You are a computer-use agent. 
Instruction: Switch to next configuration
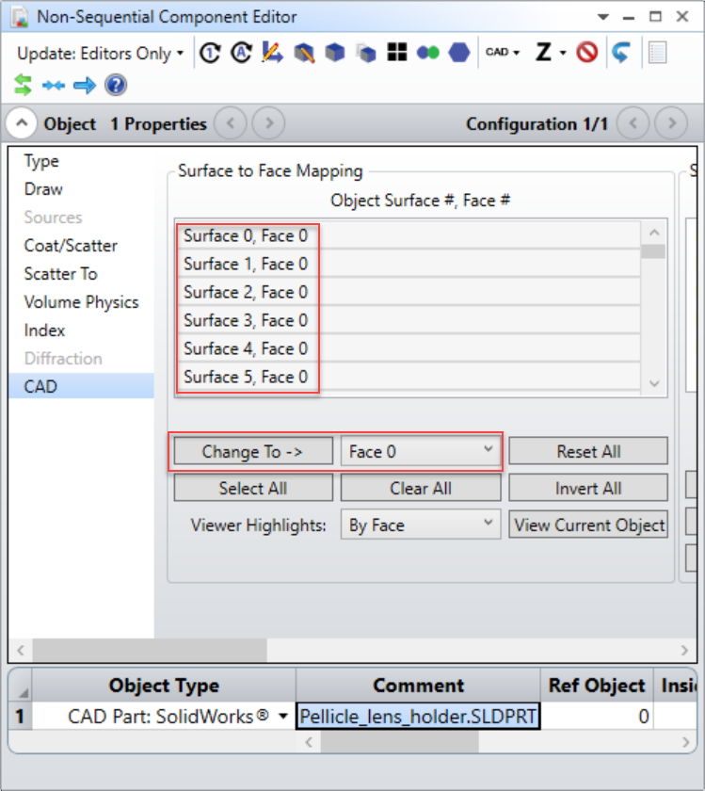pyautogui.click(x=671, y=123)
